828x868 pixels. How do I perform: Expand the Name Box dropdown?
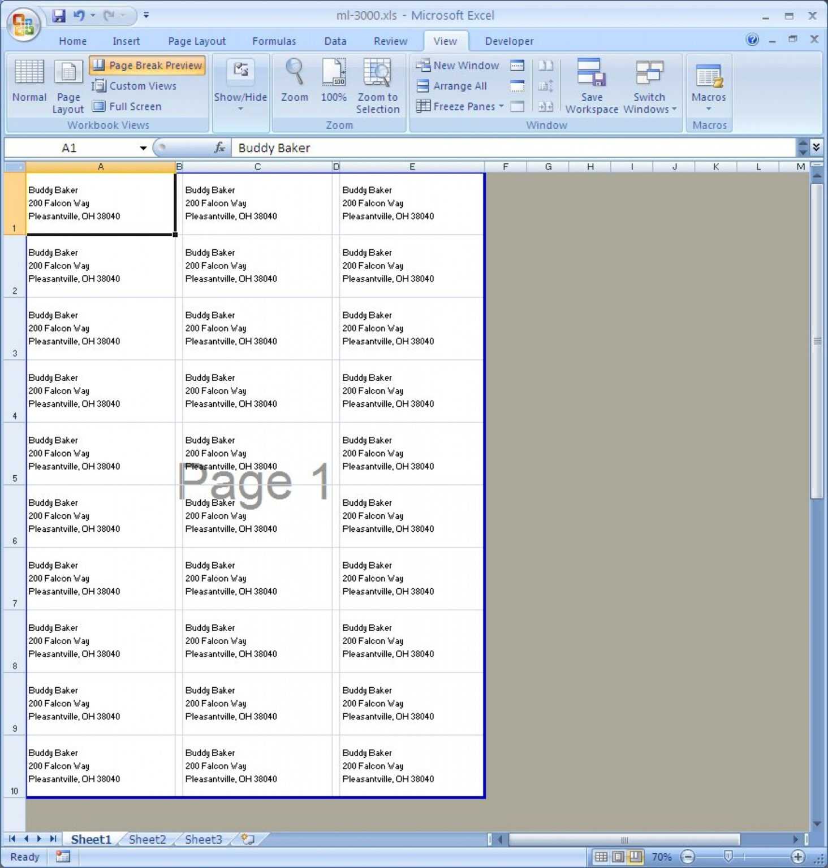(x=142, y=147)
